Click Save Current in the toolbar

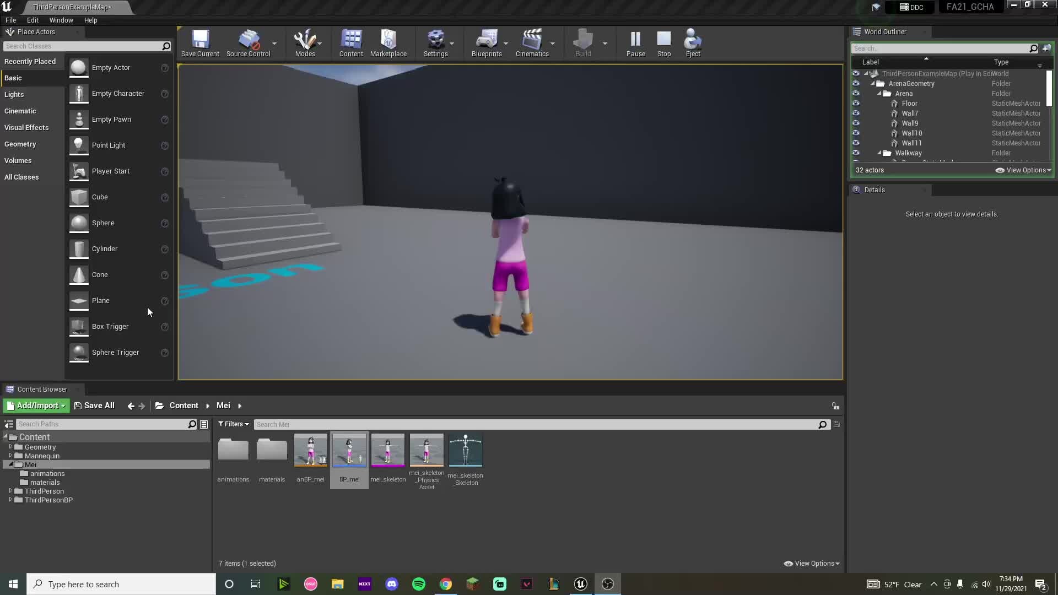[x=199, y=43]
